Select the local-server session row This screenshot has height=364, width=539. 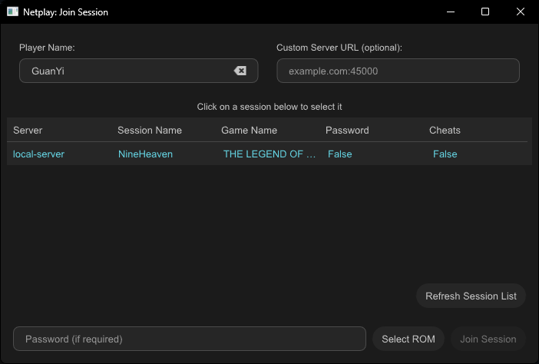(39, 154)
